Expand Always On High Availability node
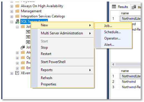Image resolution: width=144 pixels, height=102 pixels. tap(12, 6)
